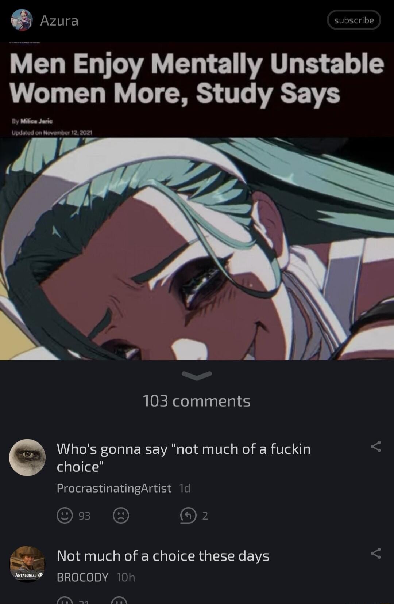This screenshot has width=394, height=604.
Task: Subscribe to Azura
Action: pyautogui.click(x=354, y=20)
